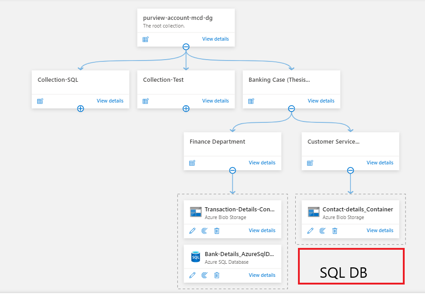Click the Azure SQL Database icon
The width and height of the screenshot is (425, 294).
coord(195,257)
